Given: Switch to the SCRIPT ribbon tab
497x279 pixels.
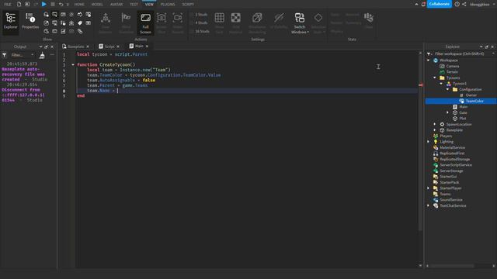Looking at the screenshot, I should (x=188, y=5).
